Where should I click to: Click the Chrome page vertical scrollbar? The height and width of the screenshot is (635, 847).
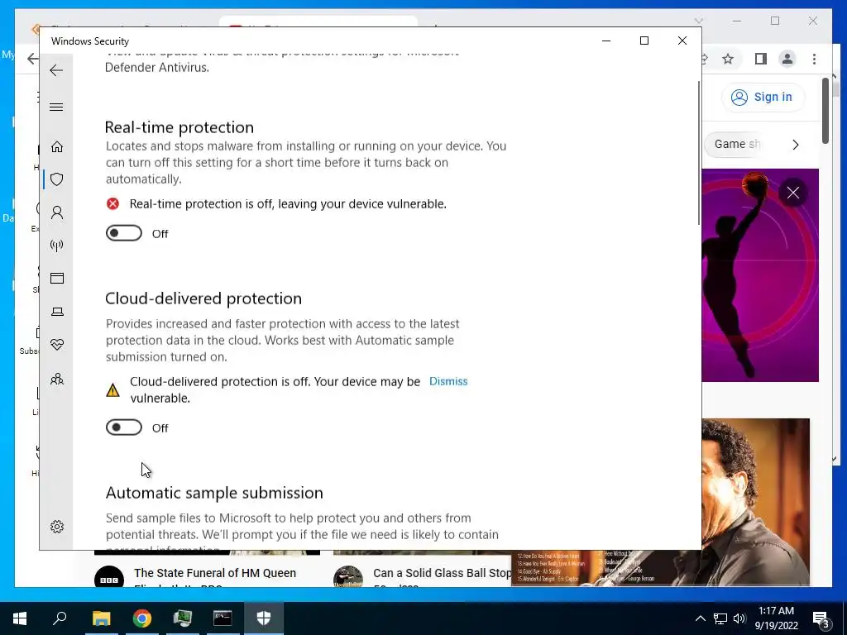click(825, 111)
